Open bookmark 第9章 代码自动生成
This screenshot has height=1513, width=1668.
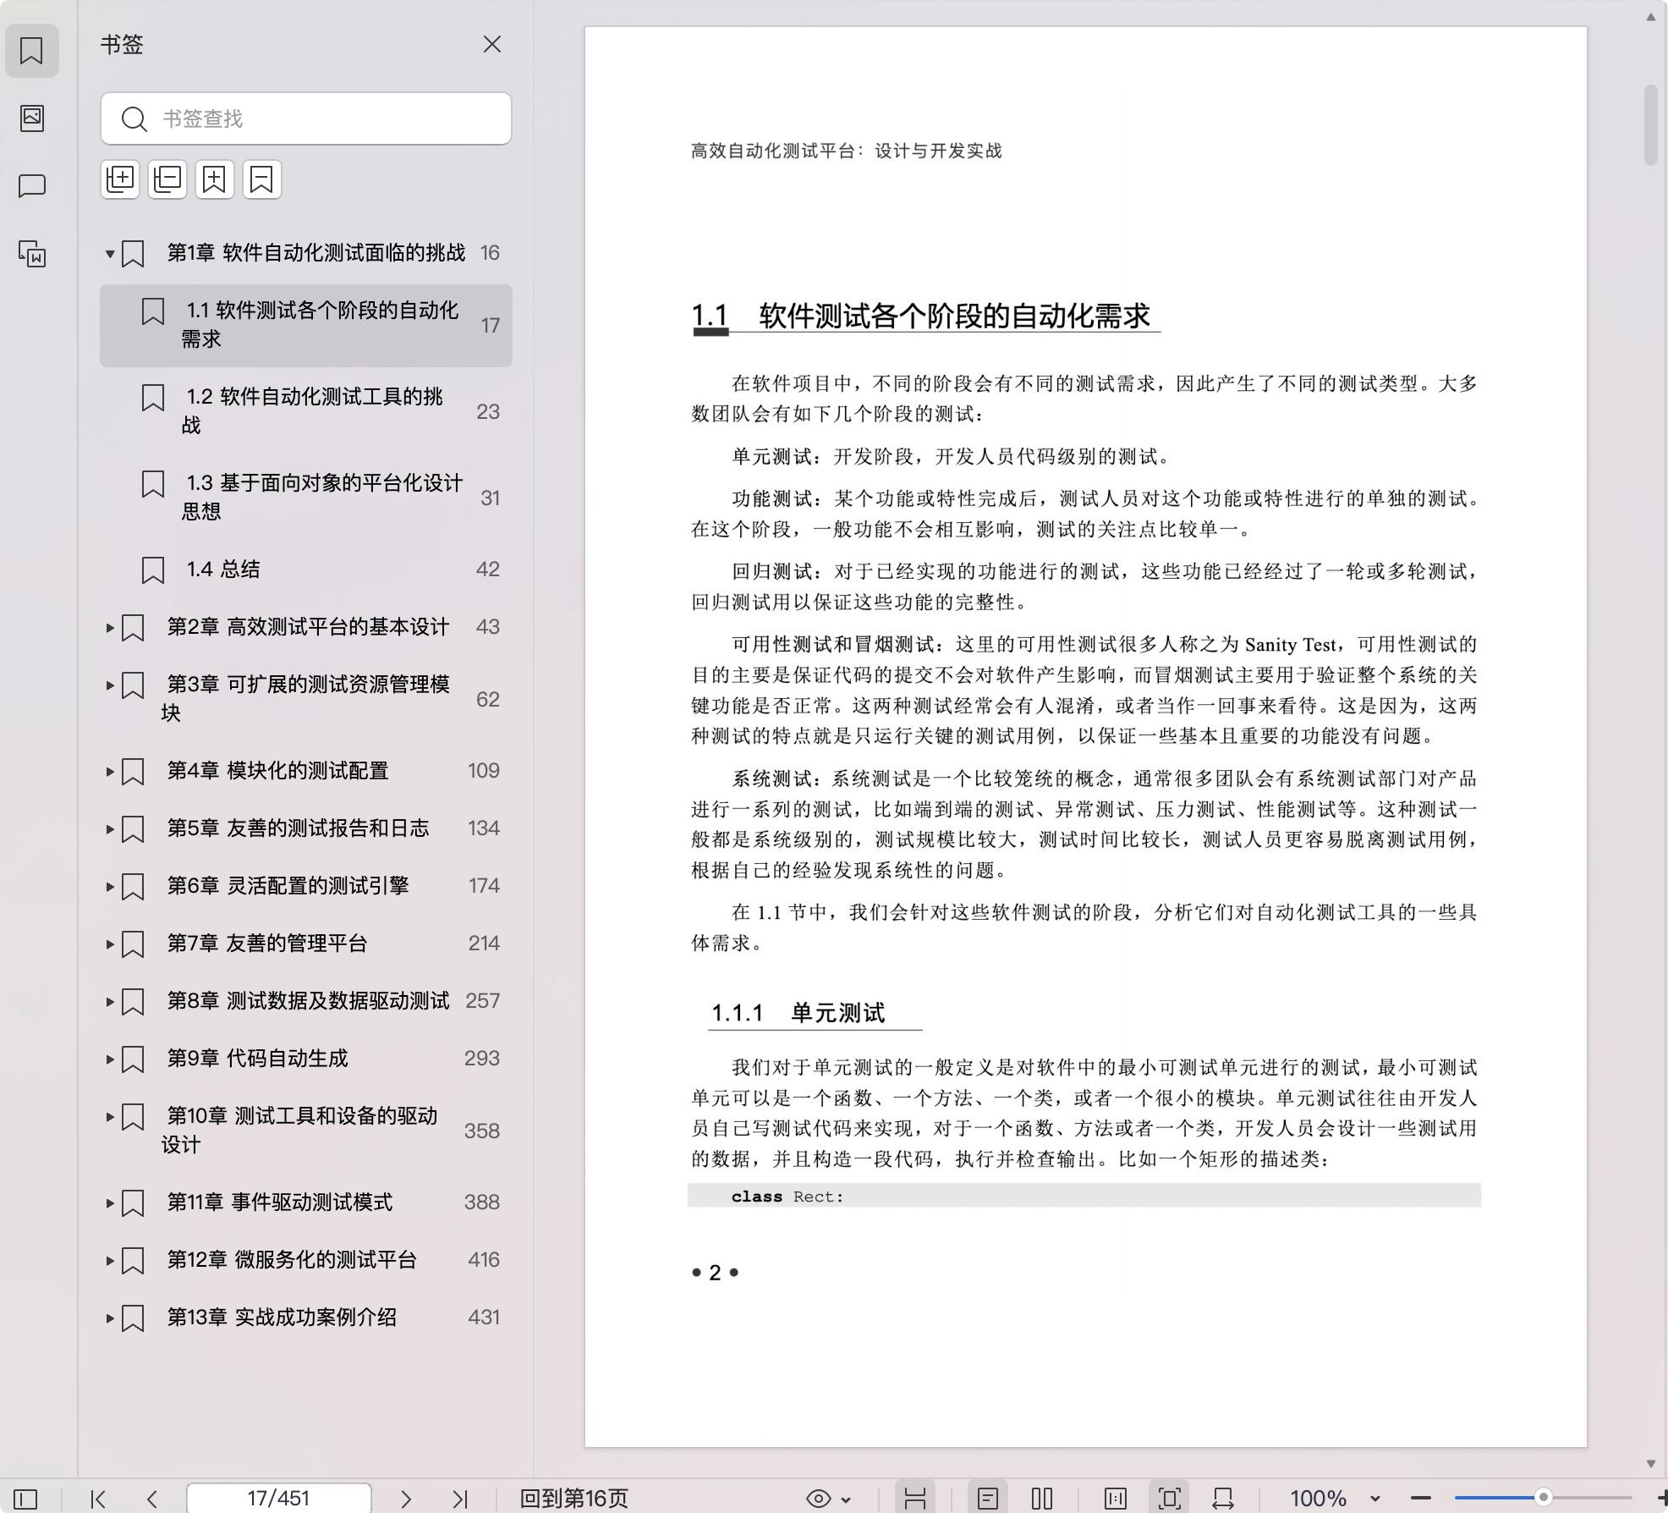click(257, 1059)
